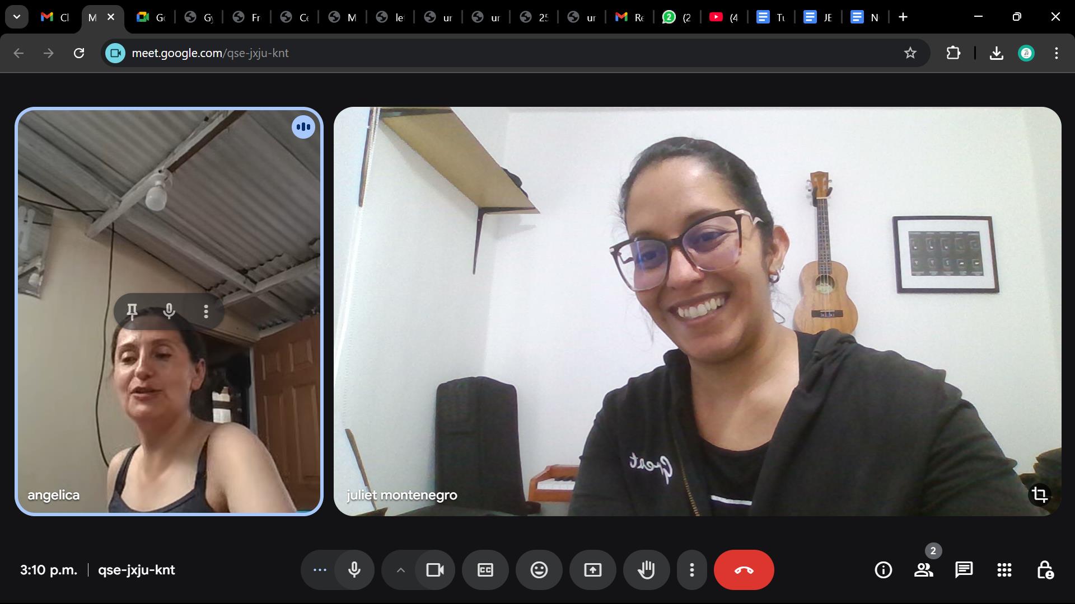
Task: Show the participants people panel
Action: [923, 570]
